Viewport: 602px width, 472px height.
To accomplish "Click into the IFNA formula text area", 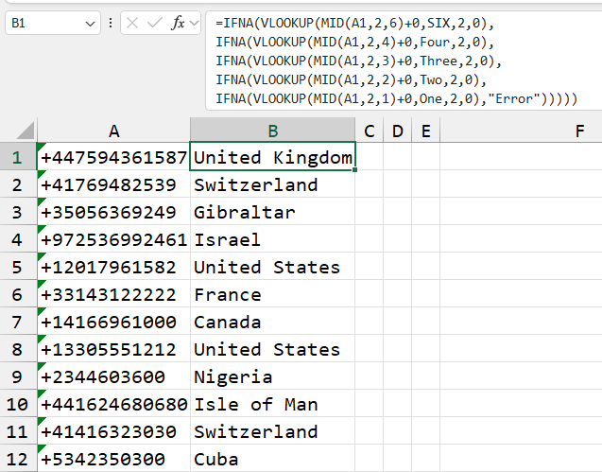I will tap(397, 59).
